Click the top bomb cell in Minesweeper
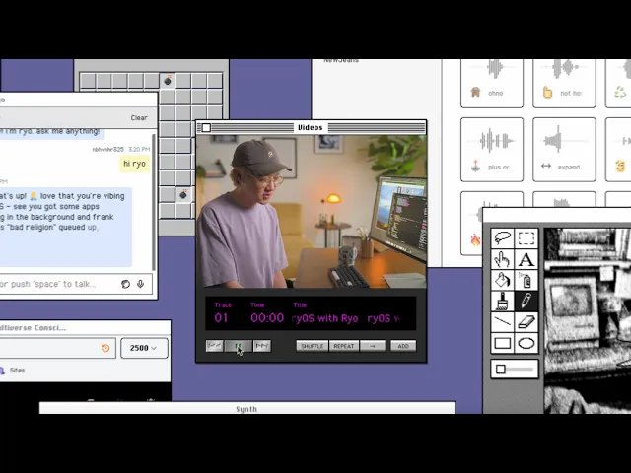The height and width of the screenshot is (473, 631). [168, 81]
